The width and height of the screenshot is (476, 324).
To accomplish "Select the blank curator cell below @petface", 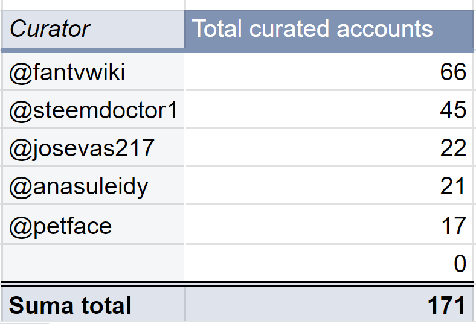I will click(x=92, y=263).
